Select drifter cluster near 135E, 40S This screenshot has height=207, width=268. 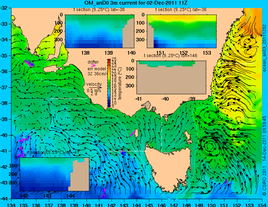[24, 139]
